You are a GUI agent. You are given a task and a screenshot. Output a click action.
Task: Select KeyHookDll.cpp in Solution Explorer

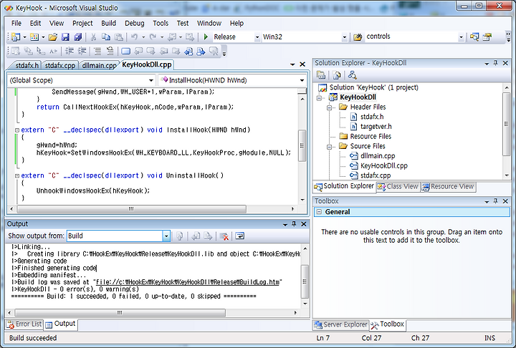[383, 166]
